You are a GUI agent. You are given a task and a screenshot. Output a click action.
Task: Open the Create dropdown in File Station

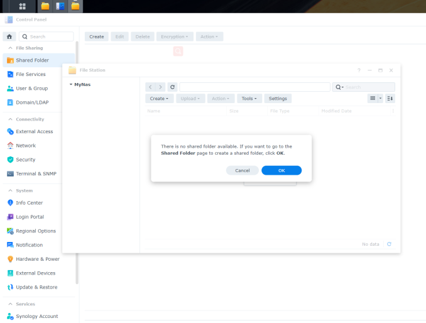click(158, 99)
